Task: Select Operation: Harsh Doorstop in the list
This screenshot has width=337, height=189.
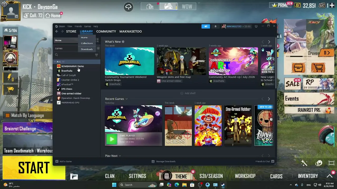Action: point(76,98)
